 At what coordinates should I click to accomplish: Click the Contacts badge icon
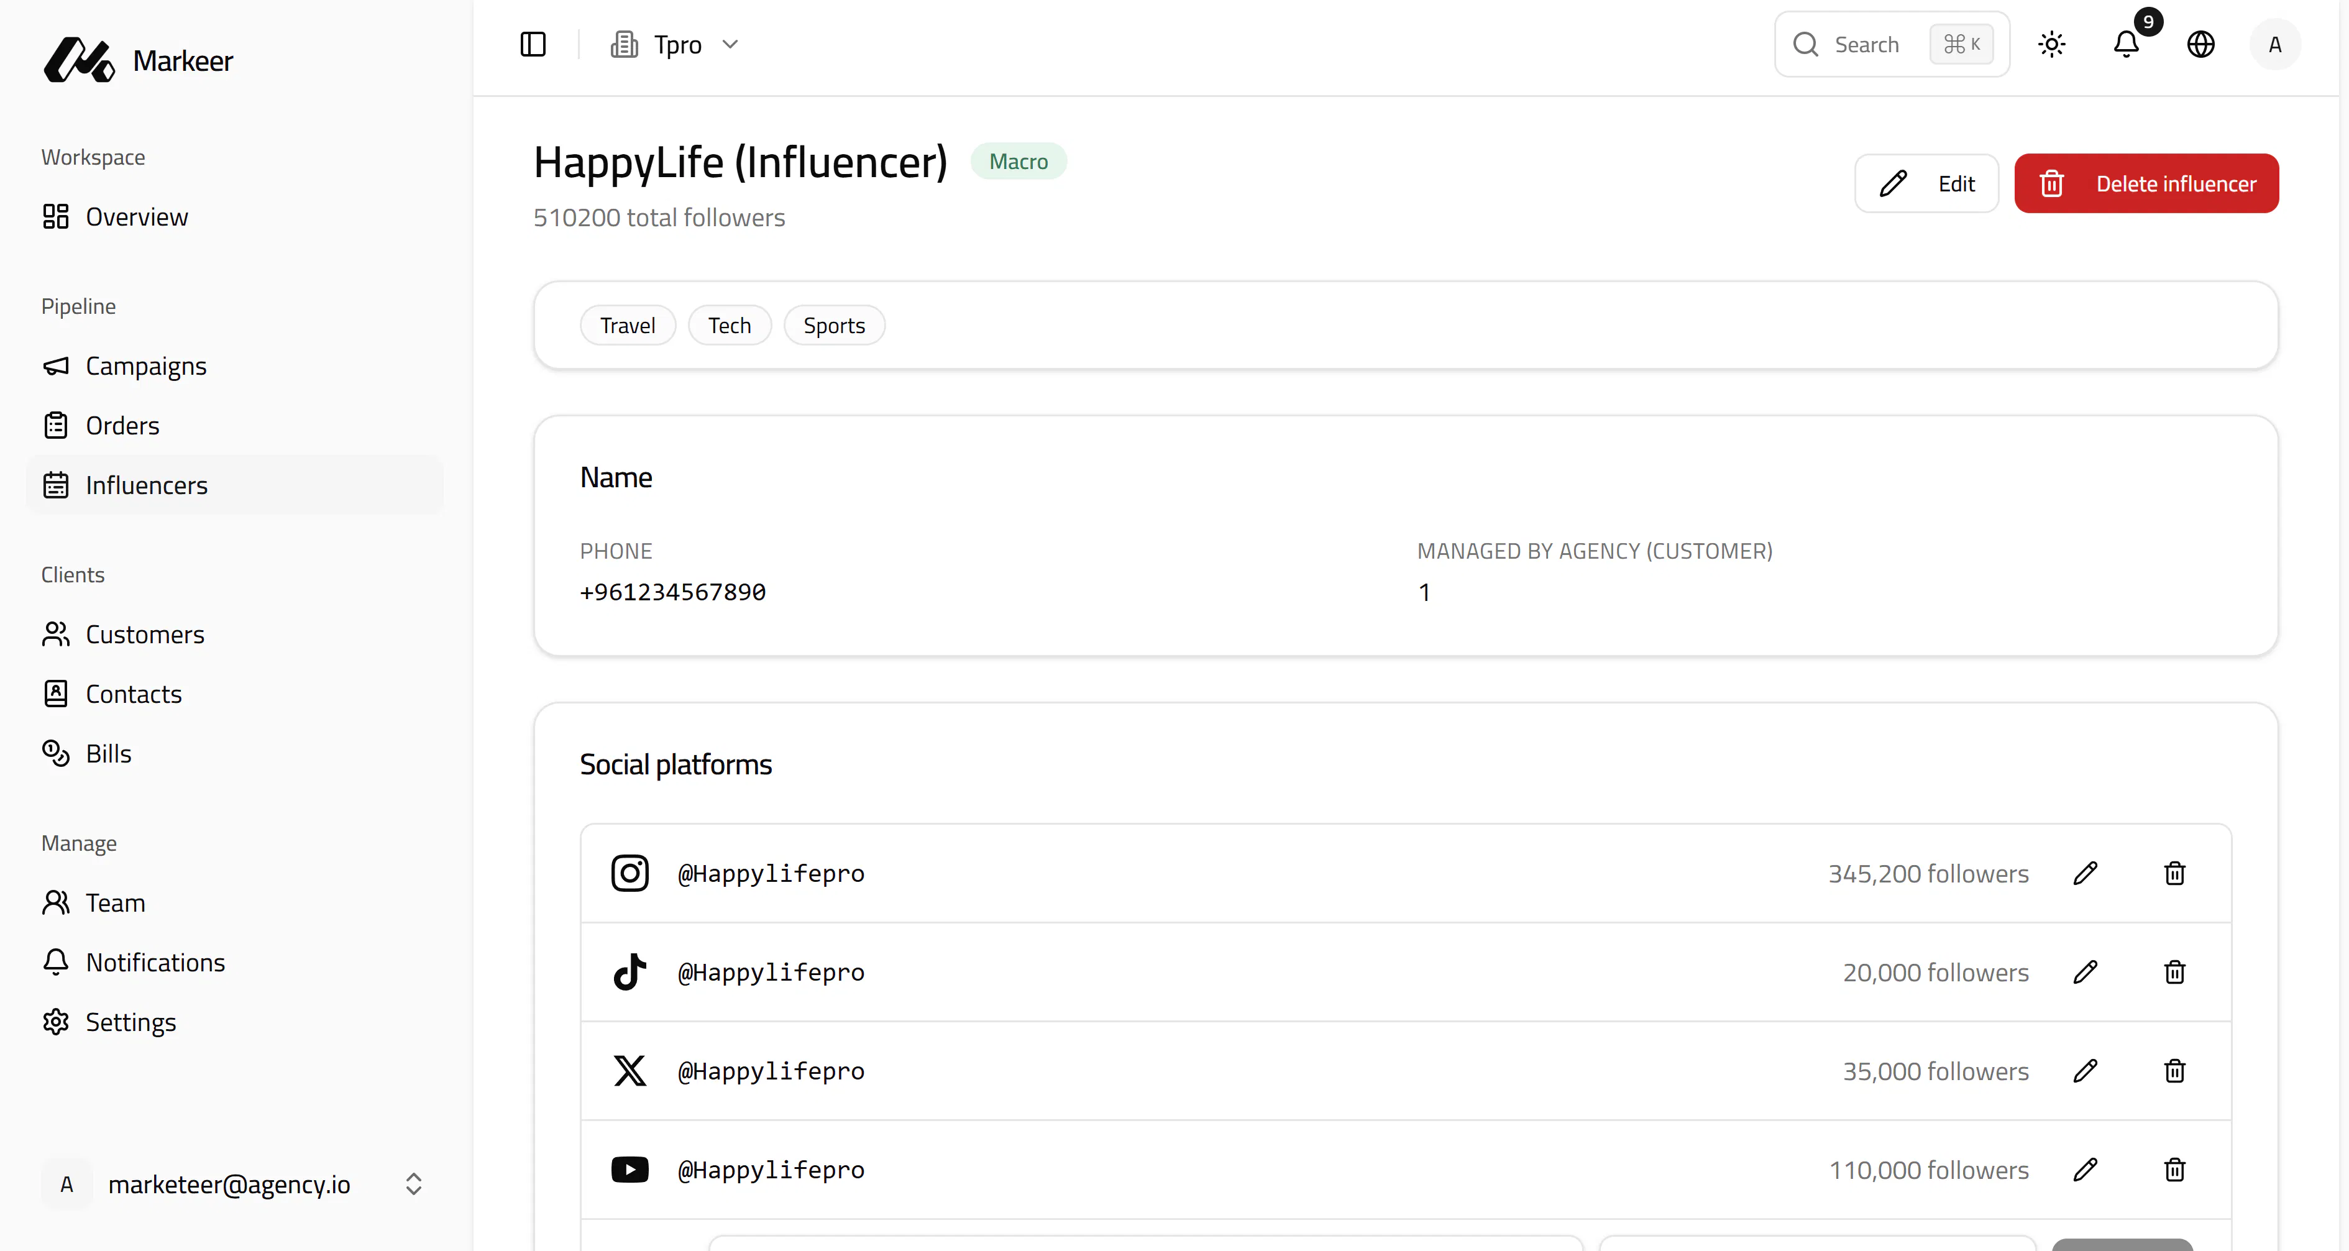[56, 694]
